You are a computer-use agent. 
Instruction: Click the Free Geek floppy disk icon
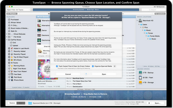coord(12,74)
